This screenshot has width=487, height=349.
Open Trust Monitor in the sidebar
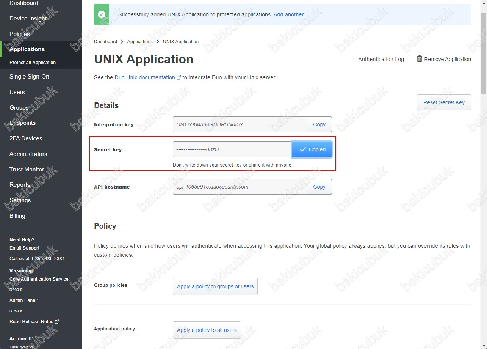27,170
